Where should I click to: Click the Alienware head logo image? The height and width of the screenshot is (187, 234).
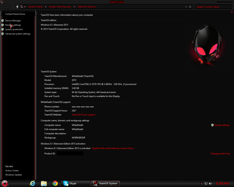(207, 45)
